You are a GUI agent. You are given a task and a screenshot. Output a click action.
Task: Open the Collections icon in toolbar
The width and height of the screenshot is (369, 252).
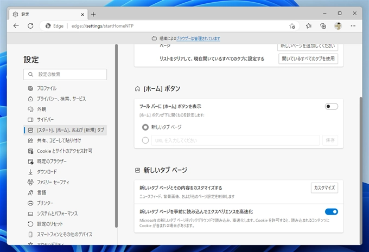[x=323, y=26]
